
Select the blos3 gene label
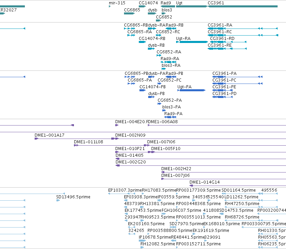tap(167, 10)
